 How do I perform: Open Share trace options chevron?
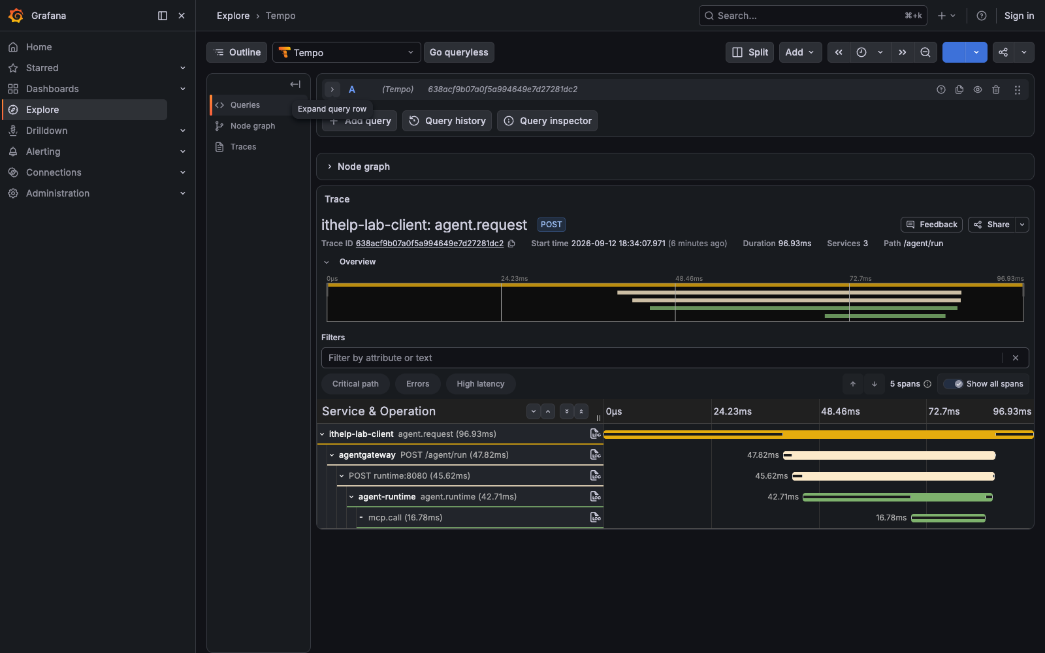coord(1023,225)
